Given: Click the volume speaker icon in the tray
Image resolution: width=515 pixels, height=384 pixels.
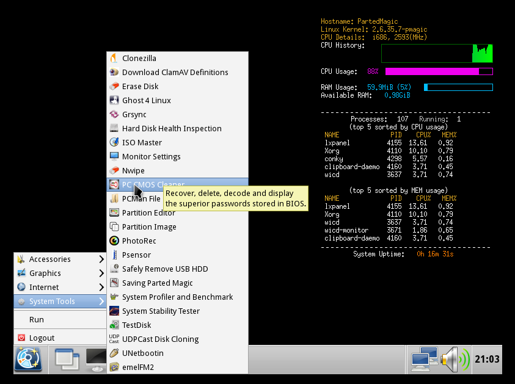Looking at the screenshot, I should [x=450, y=359].
